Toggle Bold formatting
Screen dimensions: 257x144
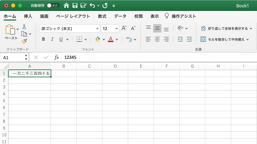point(43,39)
